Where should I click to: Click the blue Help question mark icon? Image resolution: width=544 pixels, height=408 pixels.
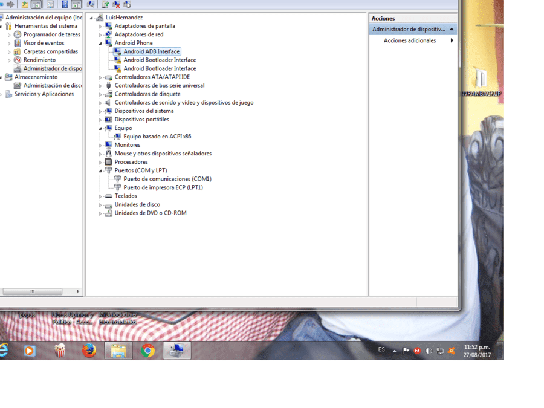point(65,4)
